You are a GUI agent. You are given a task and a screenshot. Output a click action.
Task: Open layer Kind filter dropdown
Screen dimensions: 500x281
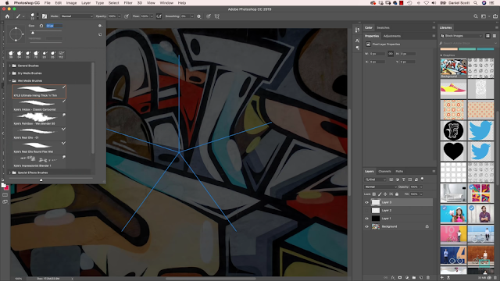pyautogui.click(x=375, y=180)
